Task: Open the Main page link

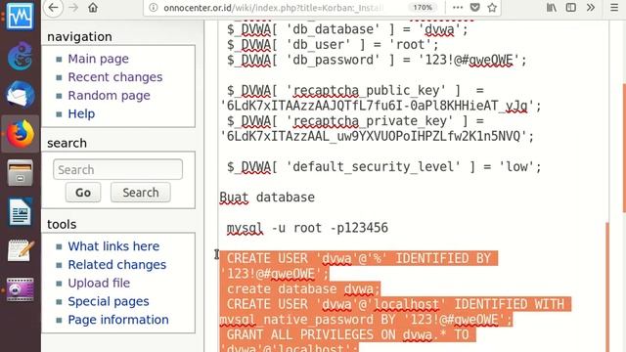Action: tap(98, 59)
